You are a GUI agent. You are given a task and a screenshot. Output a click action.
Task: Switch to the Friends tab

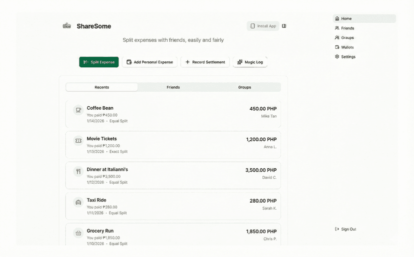pos(173,87)
